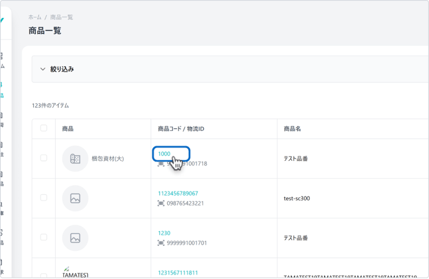Go to ホーム in the breadcrumb
The width and height of the screenshot is (429, 279).
(35, 17)
